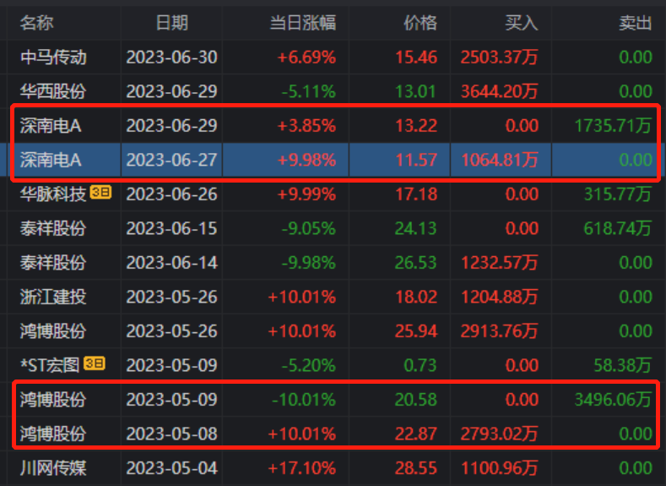Click the price 15.46
This screenshot has height=486, width=666.
[x=416, y=57]
